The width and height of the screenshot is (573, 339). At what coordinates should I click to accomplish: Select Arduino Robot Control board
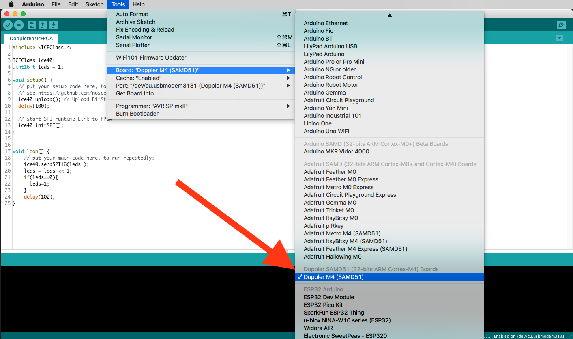point(390,77)
